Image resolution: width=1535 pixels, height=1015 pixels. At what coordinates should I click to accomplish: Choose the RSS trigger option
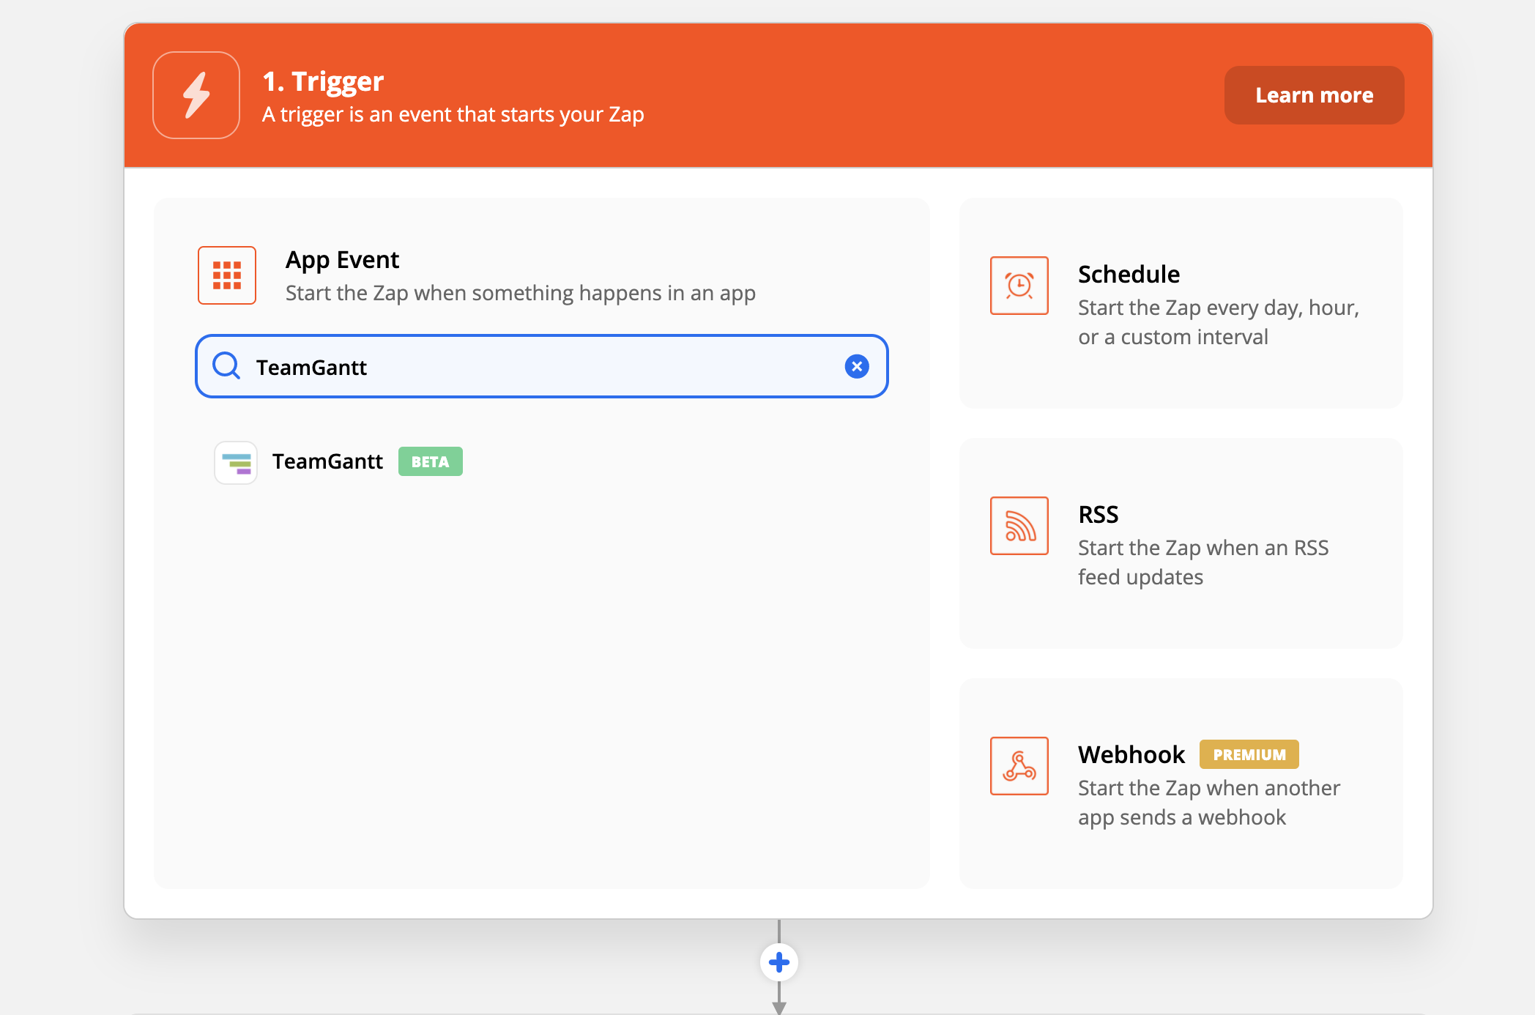[x=1180, y=544]
